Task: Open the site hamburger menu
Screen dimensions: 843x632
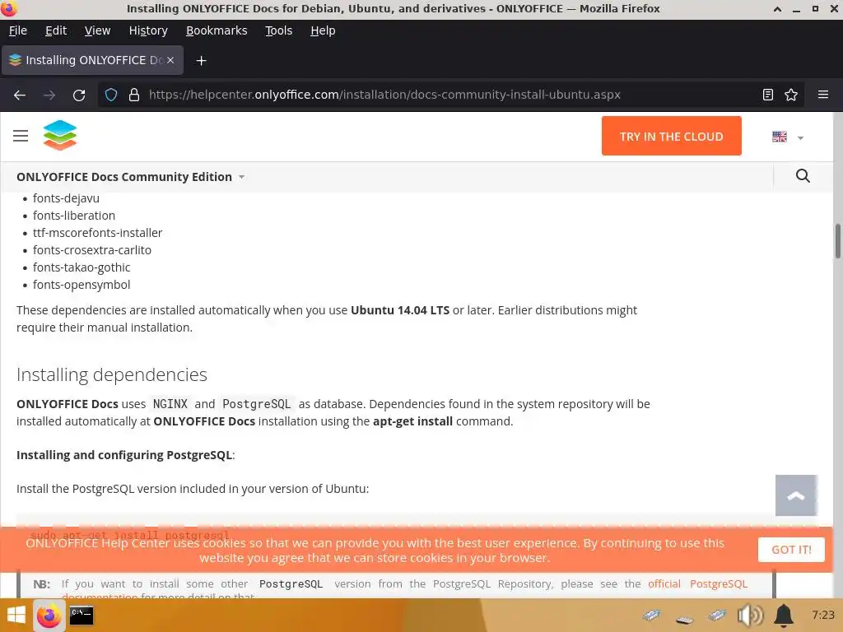Action: pyautogui.click(x=21, y=136)
